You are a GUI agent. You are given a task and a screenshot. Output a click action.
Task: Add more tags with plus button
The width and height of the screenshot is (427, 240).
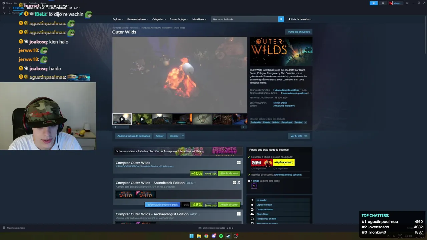[305, 122]
